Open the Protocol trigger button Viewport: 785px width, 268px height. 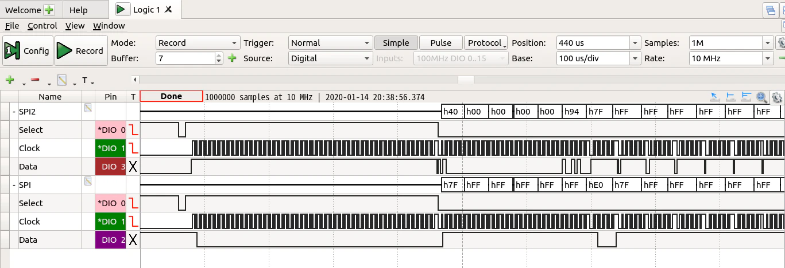(486, 43)
